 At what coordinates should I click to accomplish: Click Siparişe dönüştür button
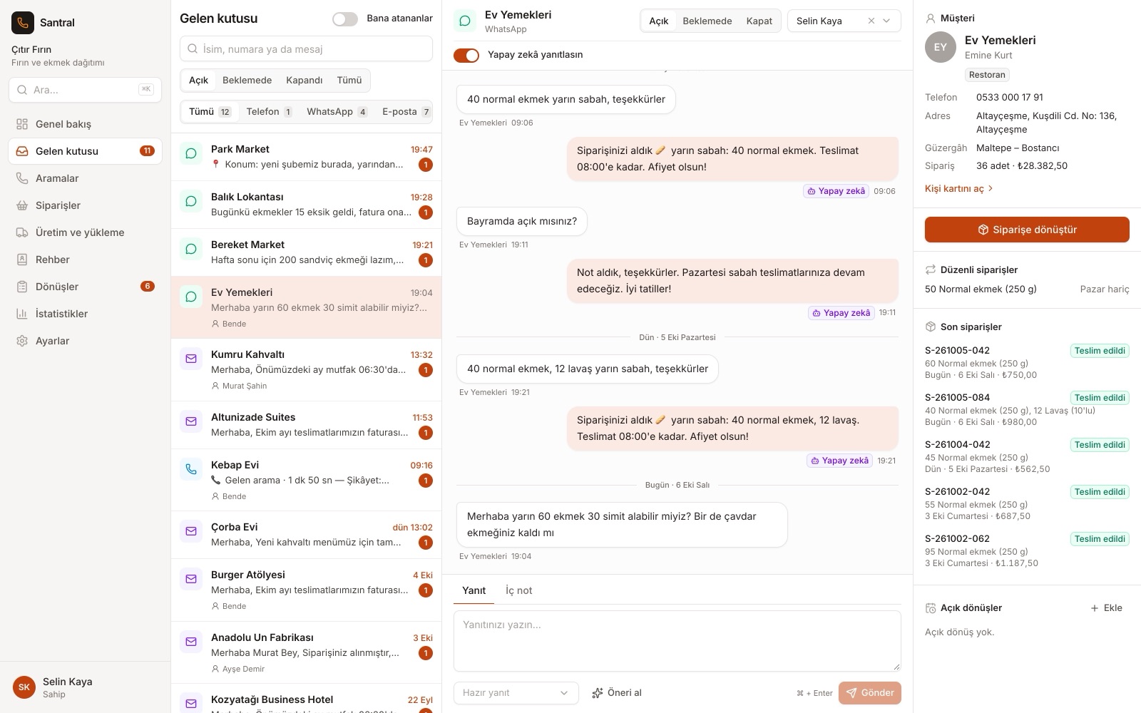click(x=1027, y=230)
